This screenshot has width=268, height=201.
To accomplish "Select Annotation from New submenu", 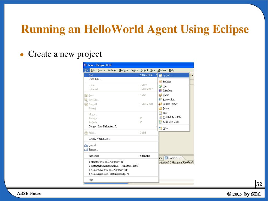I will (x=174, y=99).
